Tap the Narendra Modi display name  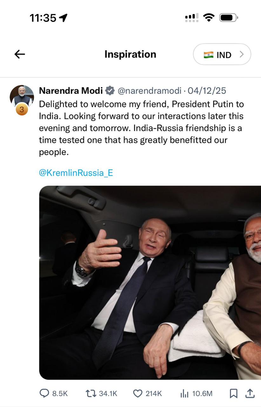point(71,91)
